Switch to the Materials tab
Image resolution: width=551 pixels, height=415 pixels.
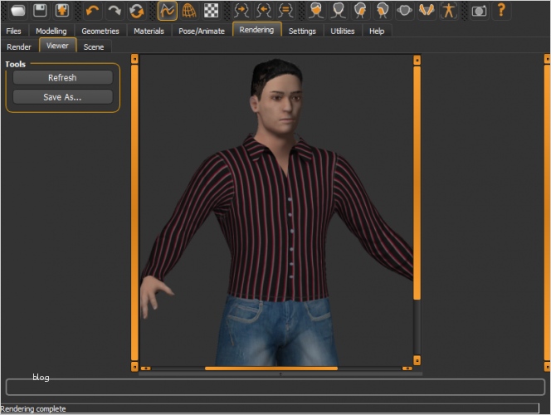(149, 31)
